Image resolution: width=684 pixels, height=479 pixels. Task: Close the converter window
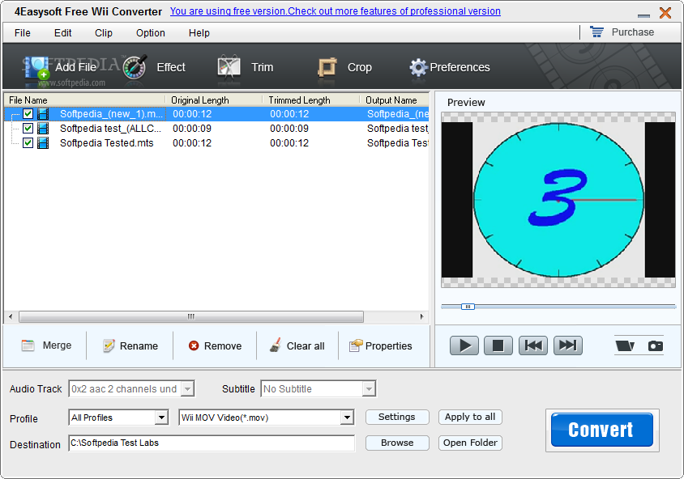(x=665, y=13)
